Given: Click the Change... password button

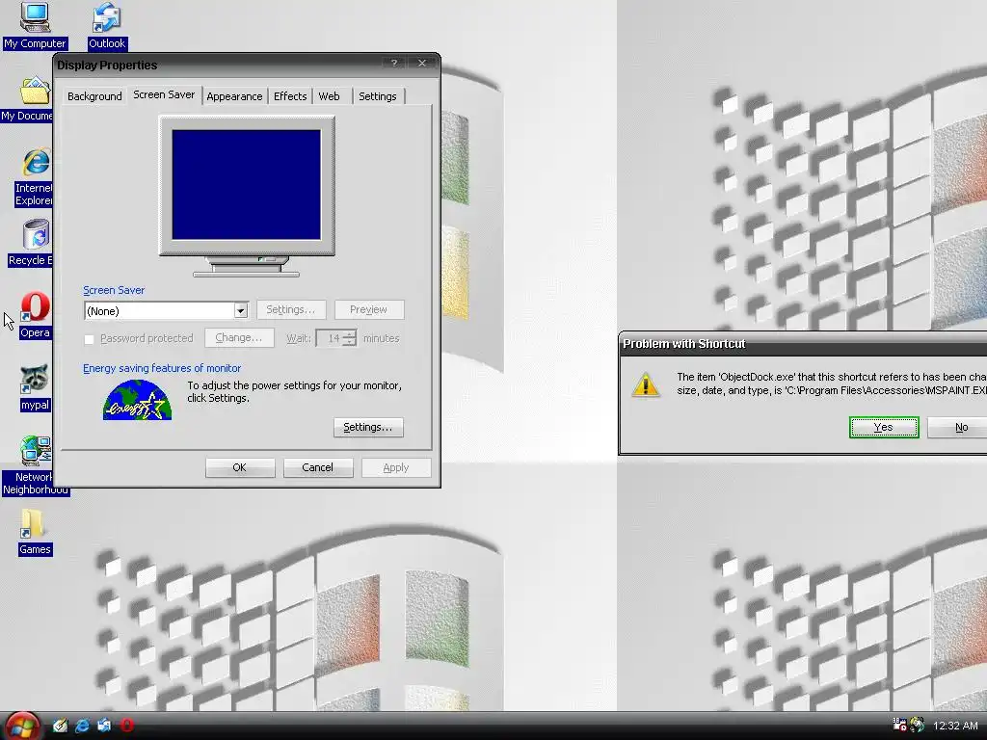Looking at the screenshot, I should tap(239, 338).
